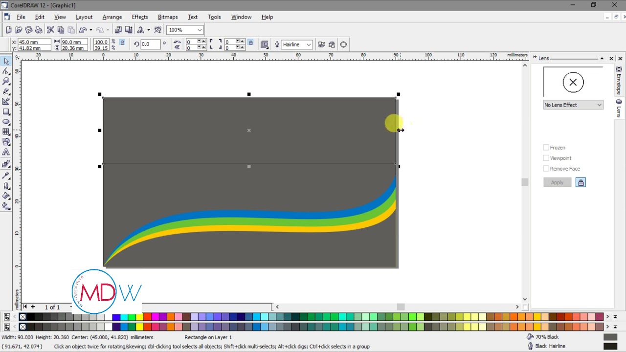Pick the yellow swatch in top palette
The width and height of the screenshot is (626, 352).
[139, 317]
